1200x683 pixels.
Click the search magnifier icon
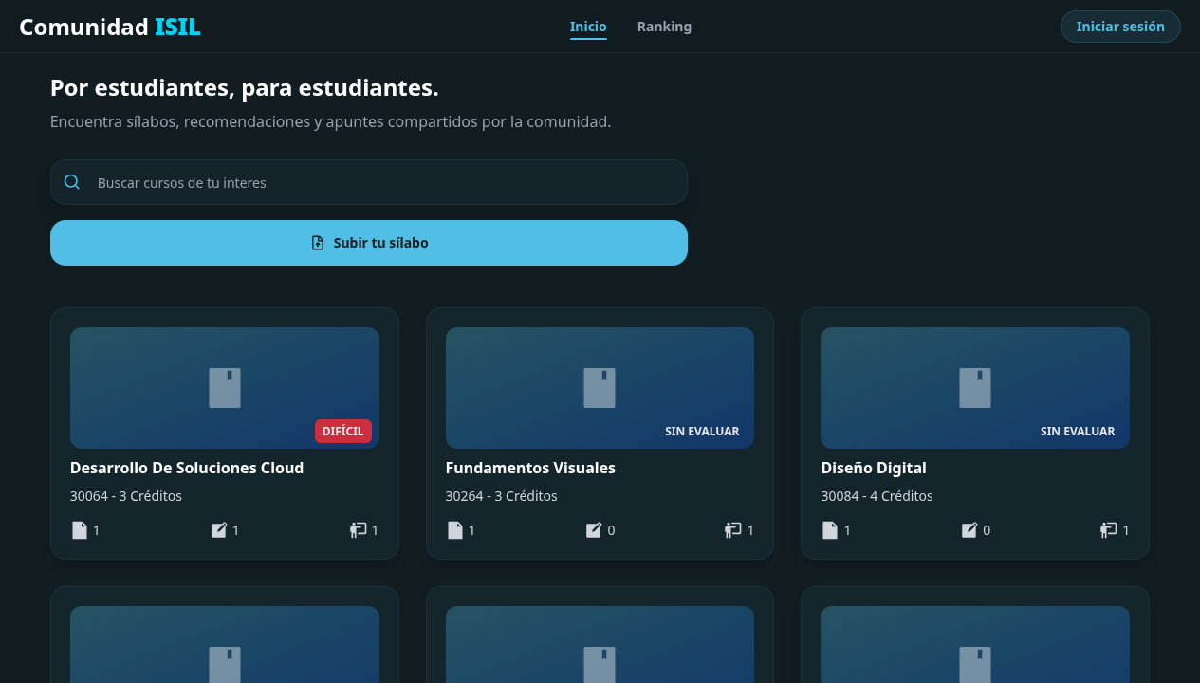72,182
